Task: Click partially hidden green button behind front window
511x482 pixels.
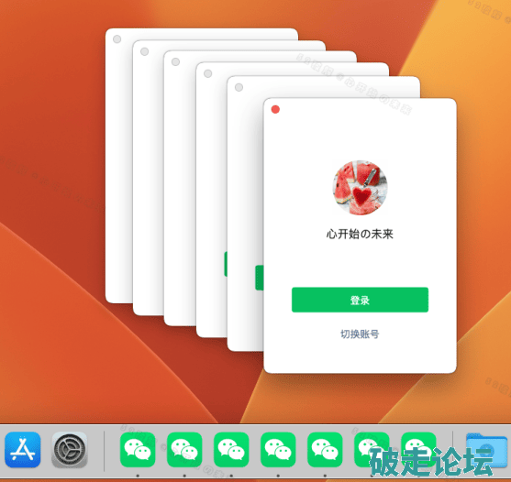Action: point(260,278)
